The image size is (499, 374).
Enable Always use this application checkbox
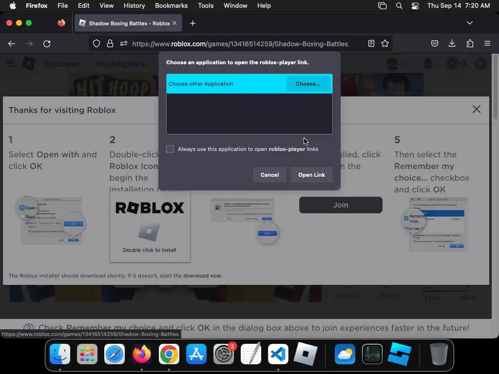[x=170, y=149]
